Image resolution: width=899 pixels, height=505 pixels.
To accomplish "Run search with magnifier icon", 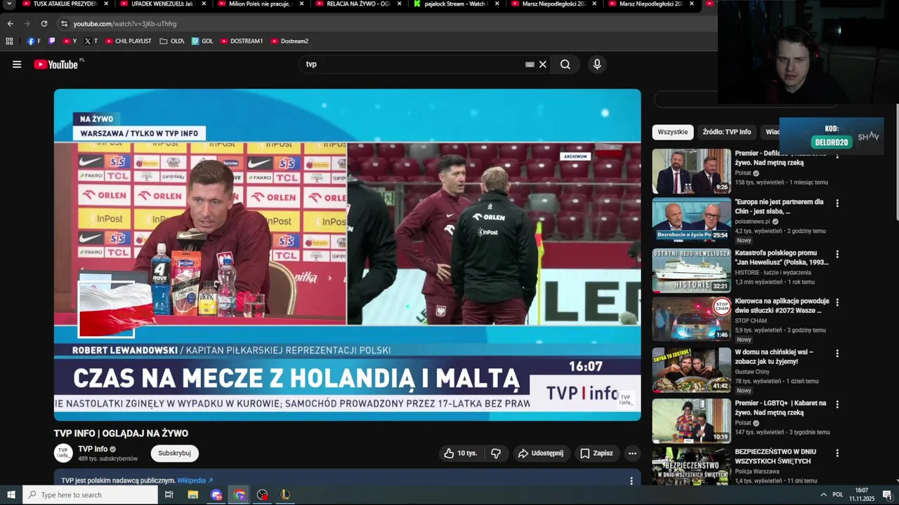I will pos(565,65).
